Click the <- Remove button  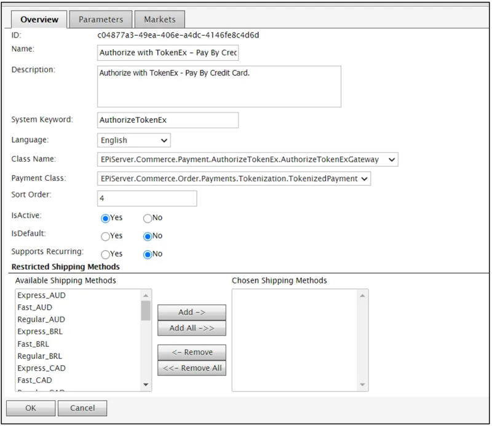point(192,353)
